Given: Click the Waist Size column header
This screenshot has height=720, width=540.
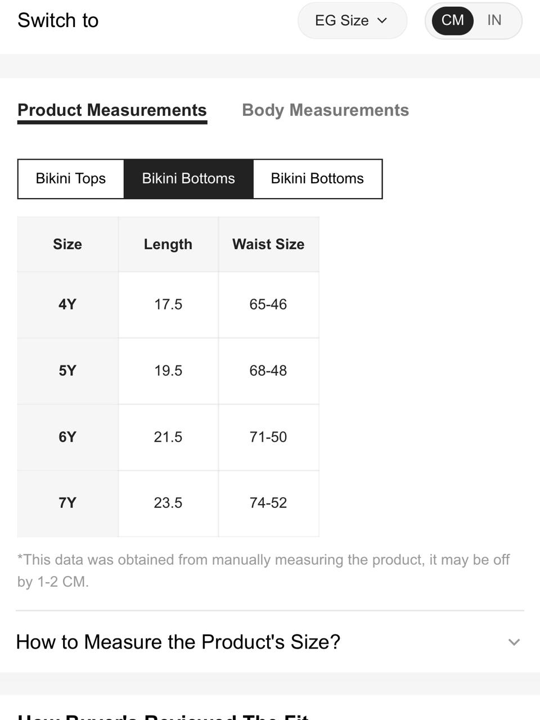Looking at the screenshot, I should (x=268, y=244).
